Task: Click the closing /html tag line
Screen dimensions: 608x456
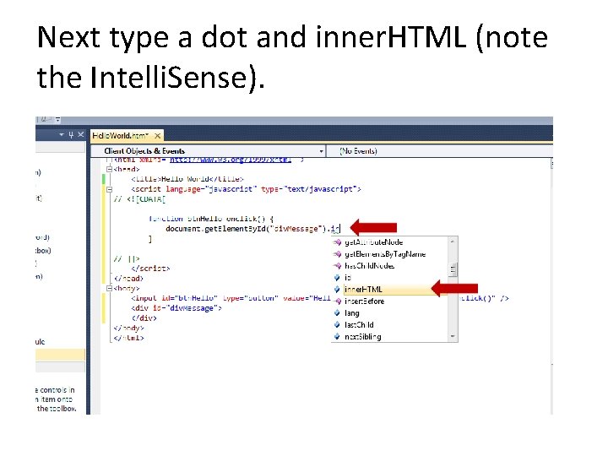Action: [x=128, y=338]
